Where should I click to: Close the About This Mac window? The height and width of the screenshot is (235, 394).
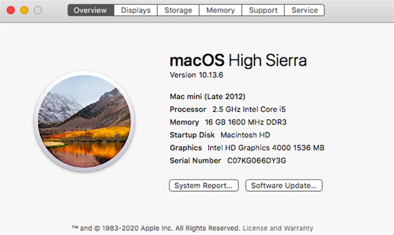point(11,10)
